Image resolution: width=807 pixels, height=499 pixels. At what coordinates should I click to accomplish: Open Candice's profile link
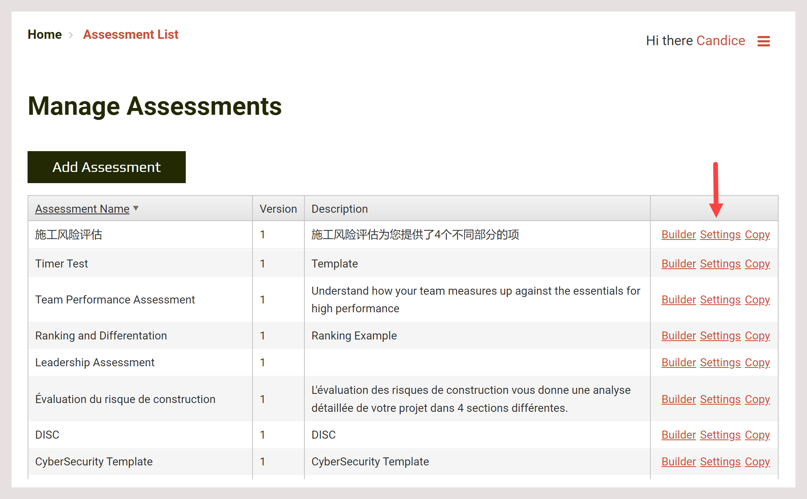(721, 40)
